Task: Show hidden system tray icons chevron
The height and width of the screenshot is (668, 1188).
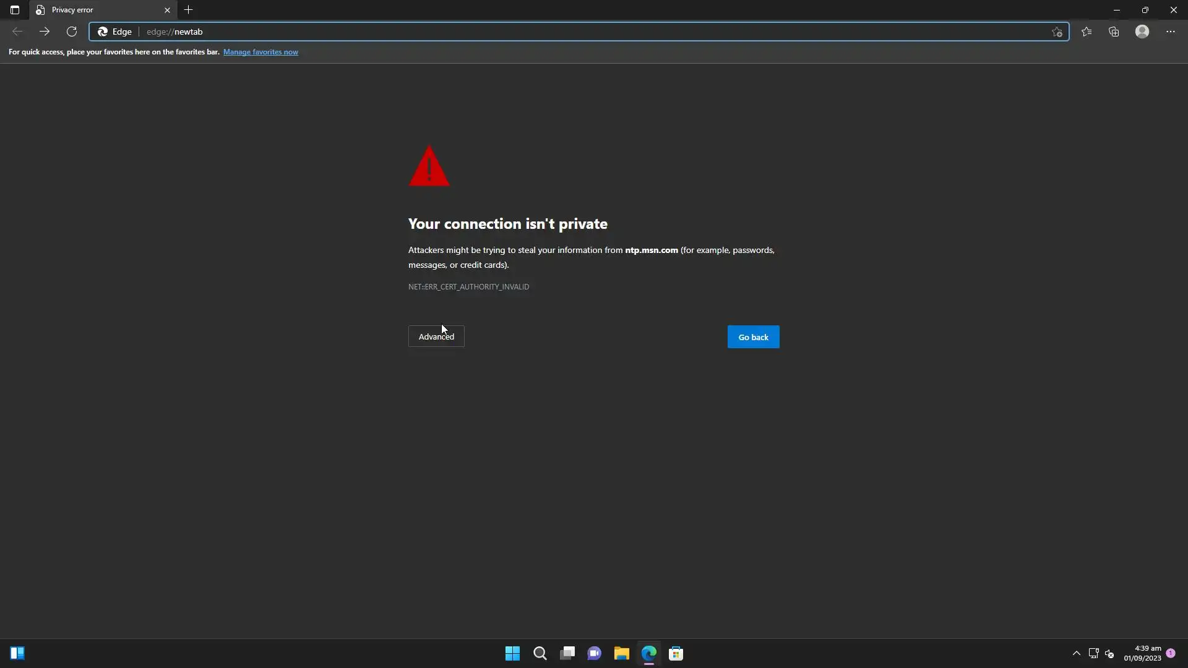Action: (1077, 653)
